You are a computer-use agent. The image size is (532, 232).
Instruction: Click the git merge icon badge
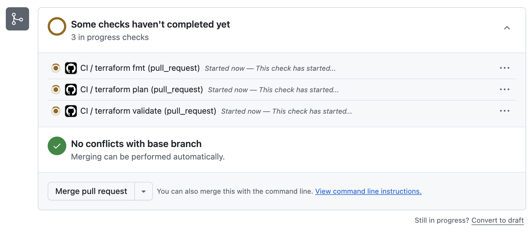coord(17,19)
